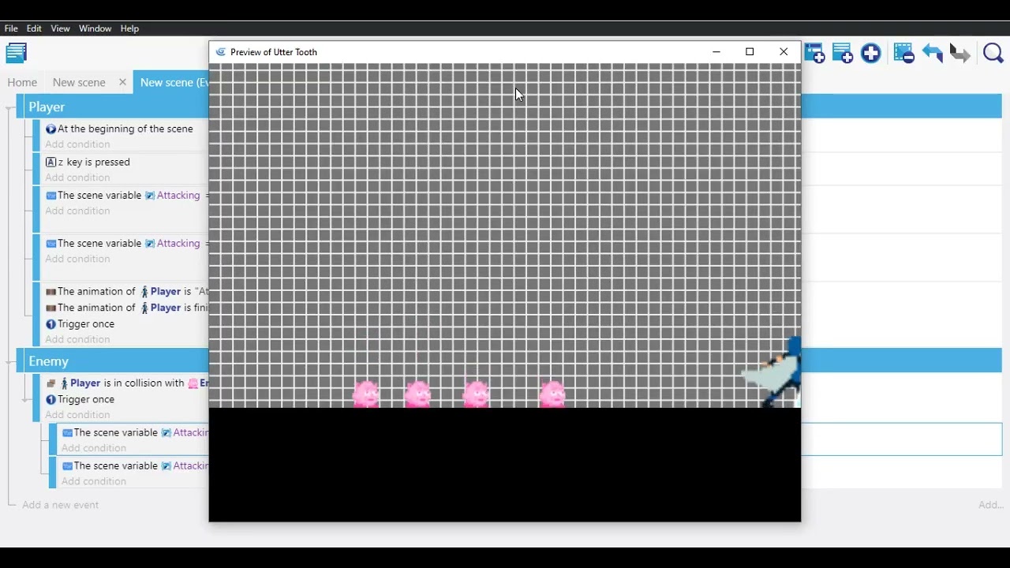Click 'Add condition' under the last scene variable event
This screenshot has height=568, width=1010.
pyautogui.click(x=94, y=481)
